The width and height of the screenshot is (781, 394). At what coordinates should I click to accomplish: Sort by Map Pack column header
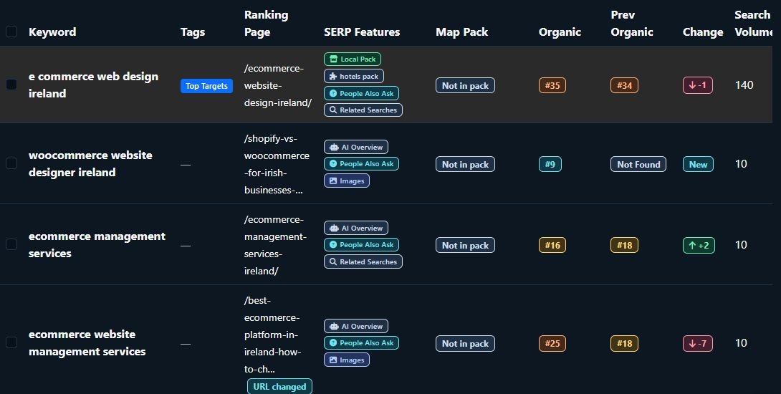[x=461, y=32]
